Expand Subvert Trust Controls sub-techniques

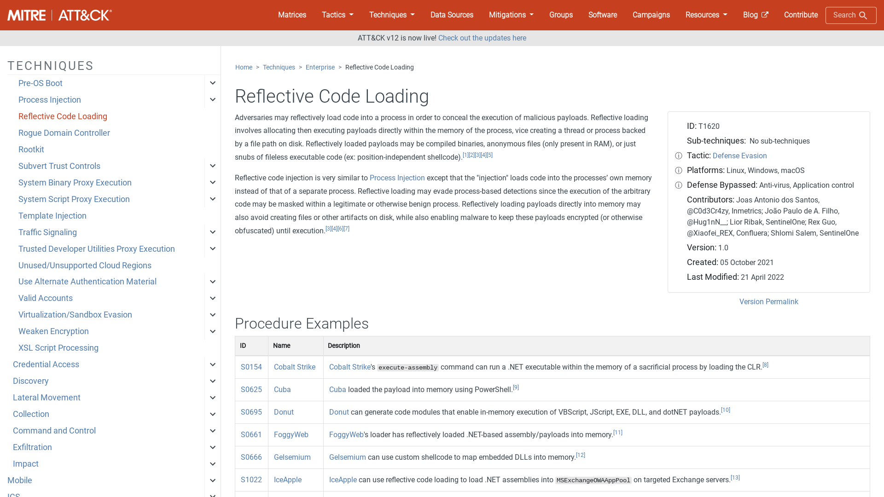tap(213, 166)
